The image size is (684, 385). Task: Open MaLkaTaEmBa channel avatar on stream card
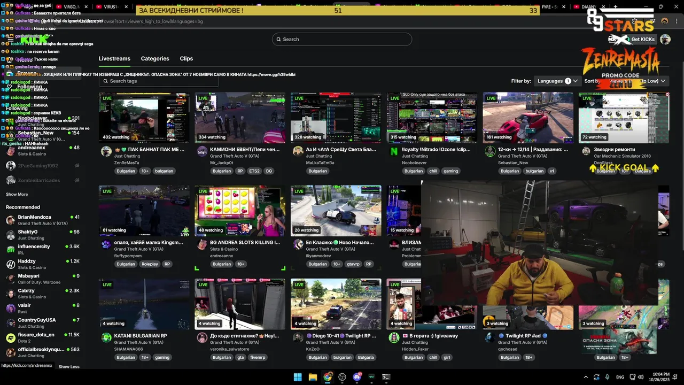point(298,151)
